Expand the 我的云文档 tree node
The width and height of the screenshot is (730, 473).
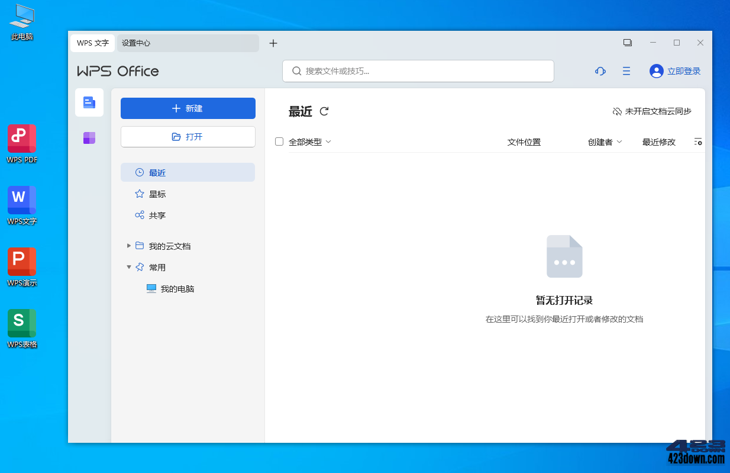(x=129, y=246)
